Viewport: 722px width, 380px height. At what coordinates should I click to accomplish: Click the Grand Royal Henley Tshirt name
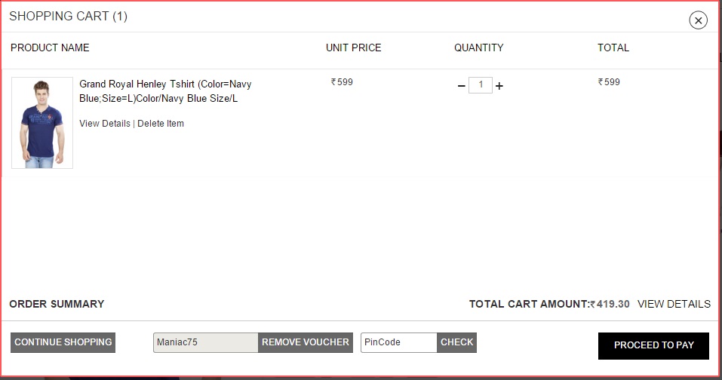tap(165, 91)
